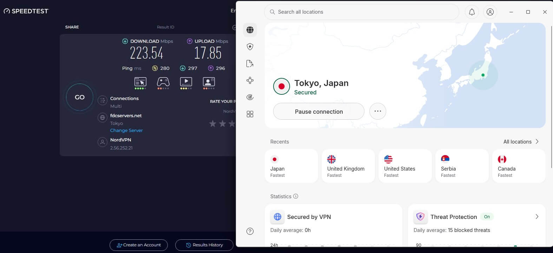The image size is (553, 253).
Task: Click the Secured by VPN globe icon
Action: coord(277,217)
